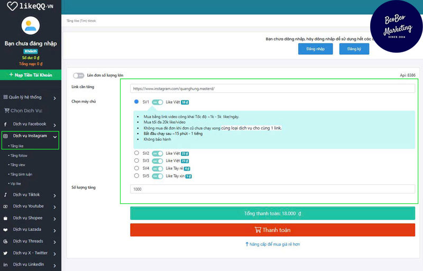Select the SV5 Like Tây xịn radio button

pyautogui.click(x=136, y=175)
